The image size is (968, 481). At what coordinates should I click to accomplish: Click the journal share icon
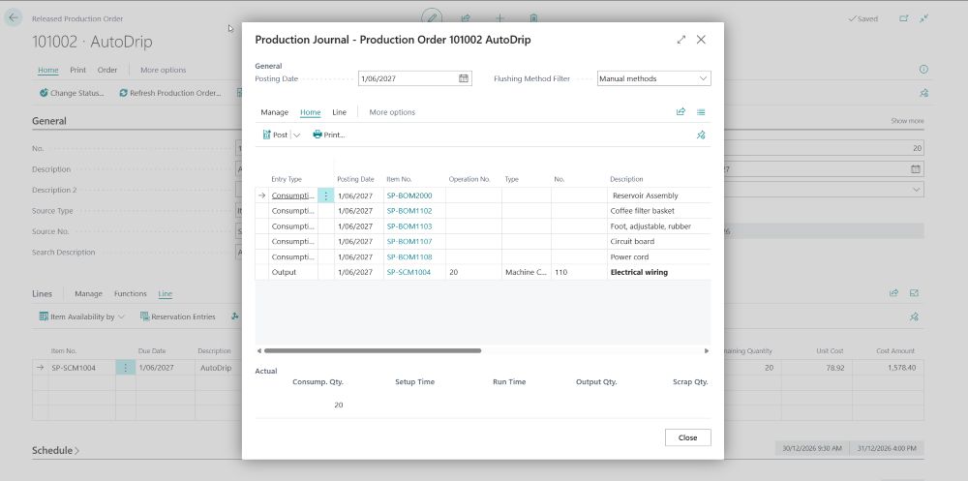tap(681, 111)
